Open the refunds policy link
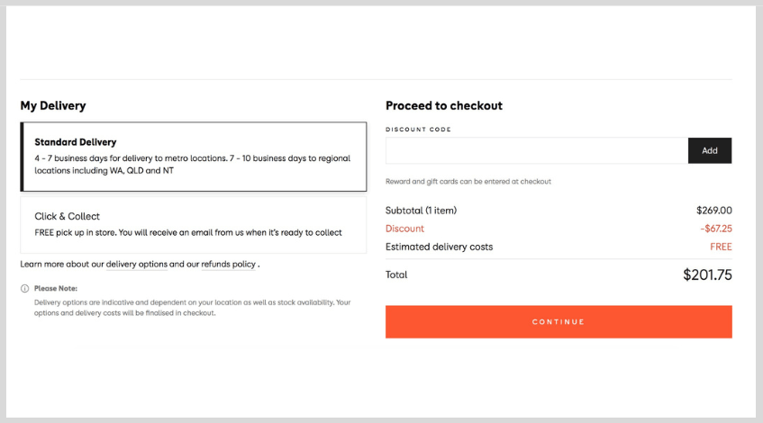The width and height of the screenshot is (763, 423). [x=228, y=264]
